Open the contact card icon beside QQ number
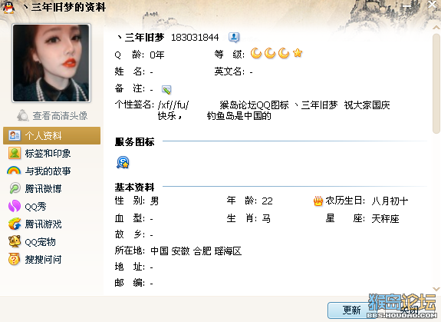Image resolution: width=441 pixels, height=322 pixels. pyautogui.click(x=234, y=37)
